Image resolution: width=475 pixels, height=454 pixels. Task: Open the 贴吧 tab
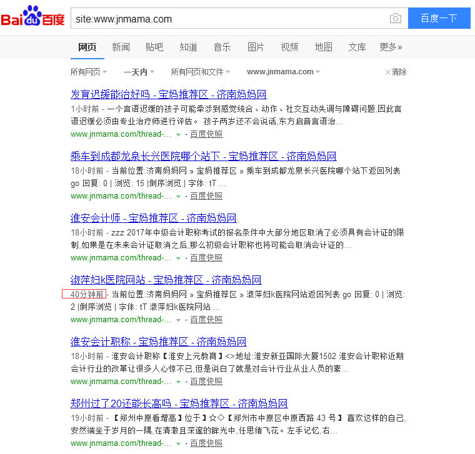tap(154, 47)
